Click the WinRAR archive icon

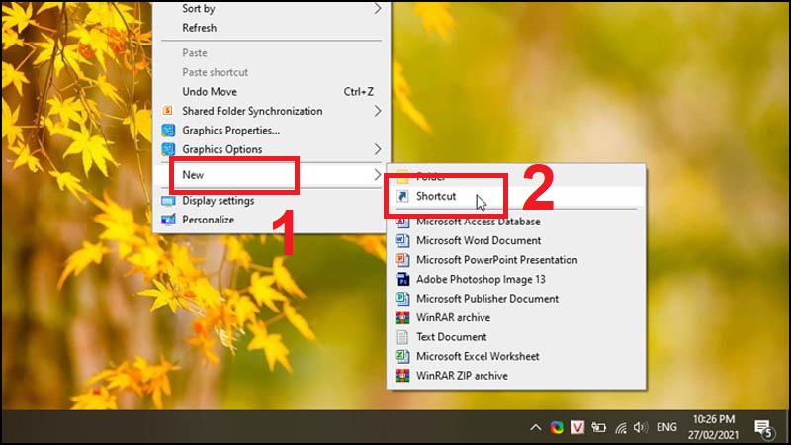point(402,317)
